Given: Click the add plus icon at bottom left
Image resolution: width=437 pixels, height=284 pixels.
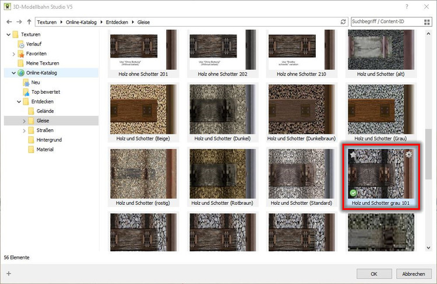Looking at the screenshot, I should [x=8, y=273].
